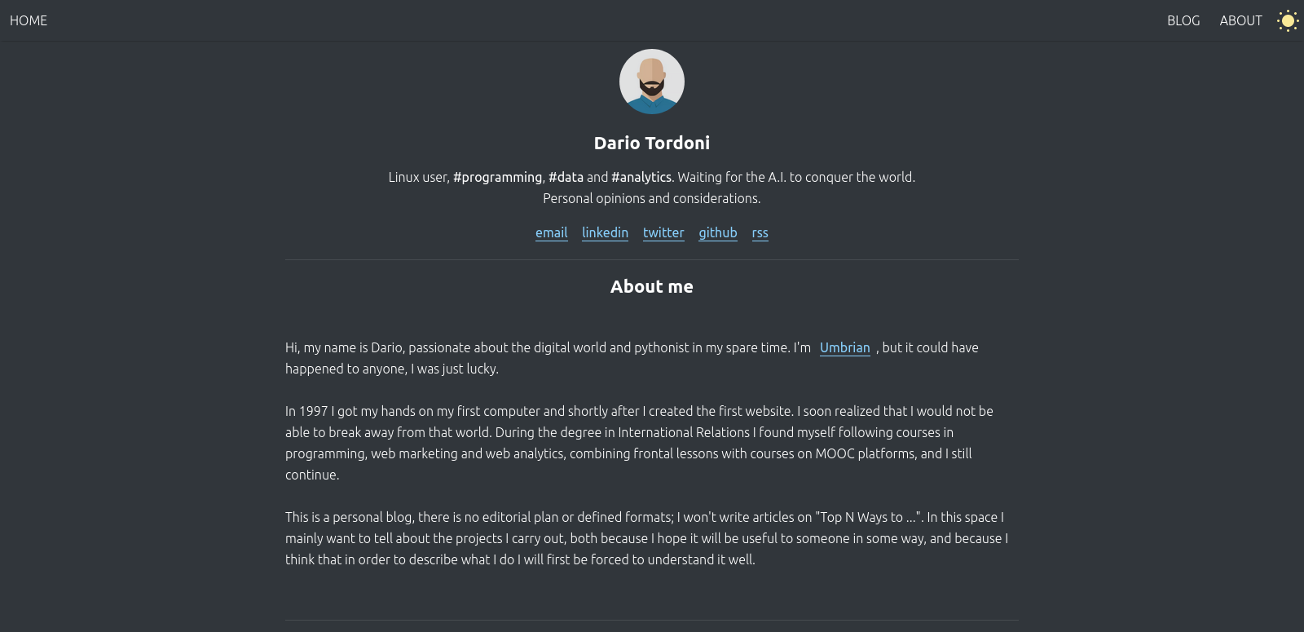Go to the HOME page

tap(29, 20)
